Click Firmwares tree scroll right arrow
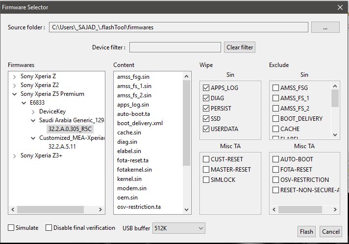This screenshot has height=244, width=349. pyautogui.click(x=100, y=210)
